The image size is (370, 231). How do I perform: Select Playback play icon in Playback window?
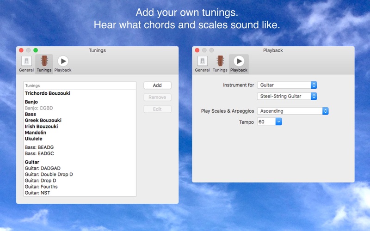pos(239,61)
